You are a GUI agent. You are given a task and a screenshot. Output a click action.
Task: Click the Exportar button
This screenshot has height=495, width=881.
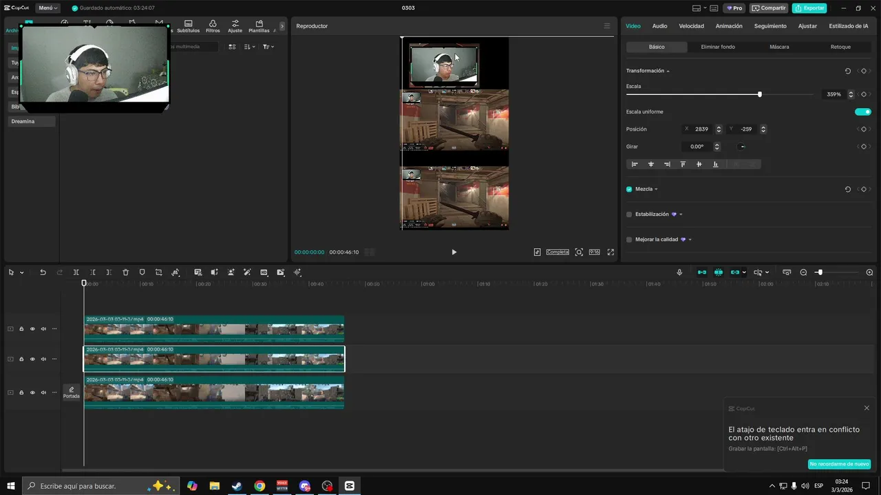(809, 8)
